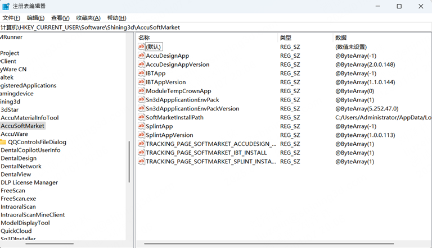Viewport: 432px width, 248px height.
Task: Select the QuickCloud key
Action: click(x=16, y=231)
